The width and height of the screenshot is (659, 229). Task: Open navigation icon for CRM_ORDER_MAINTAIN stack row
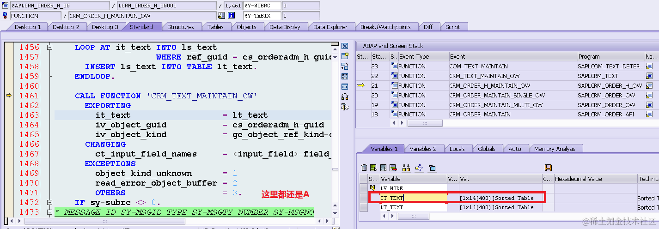pos(649,115)
